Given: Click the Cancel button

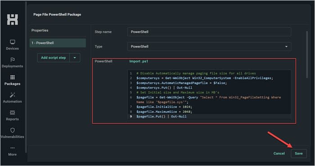Looking at the screenshot, I should click(x=279, y=153).
